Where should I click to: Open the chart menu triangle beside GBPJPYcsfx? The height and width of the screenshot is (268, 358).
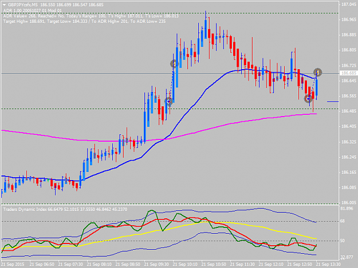pyautogui.click(x=5, y=5)
